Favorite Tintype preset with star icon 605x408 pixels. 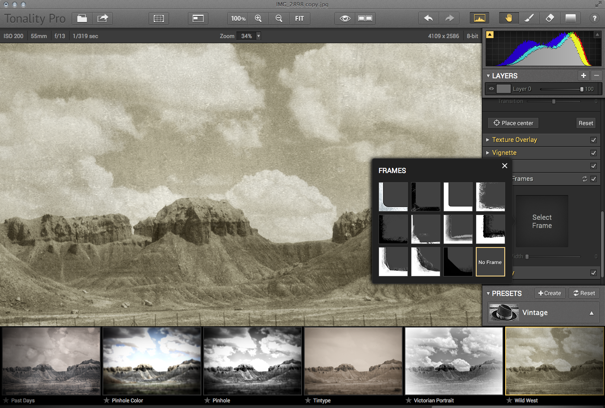tap(308, 400)
